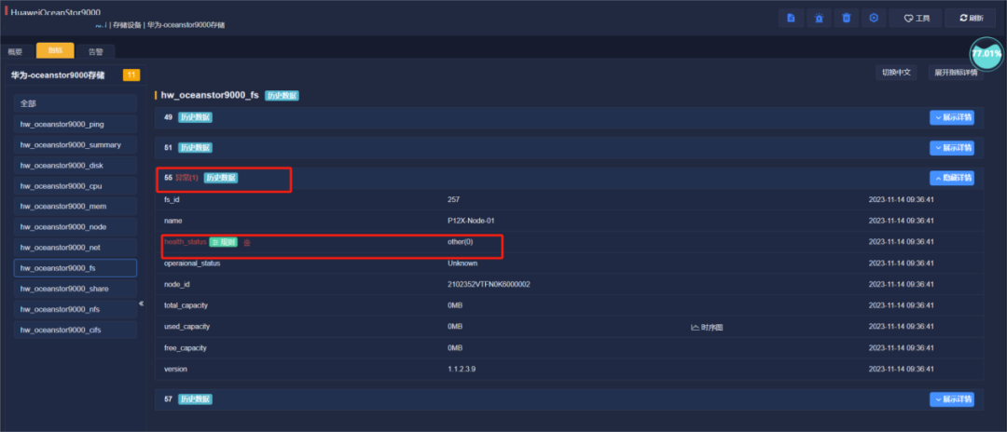Click the trash bin delete icon

[847, 18]
